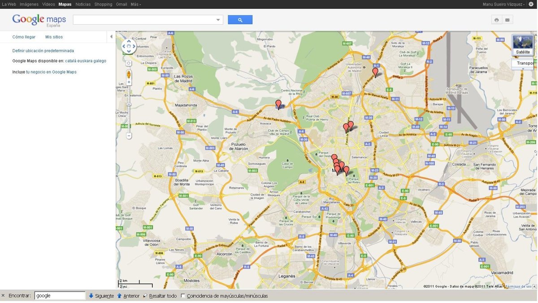The height and width of the screenshot is (303, 538).
Task: Enable the match case checkbox in find bar
Action: (x=183, y=296)
